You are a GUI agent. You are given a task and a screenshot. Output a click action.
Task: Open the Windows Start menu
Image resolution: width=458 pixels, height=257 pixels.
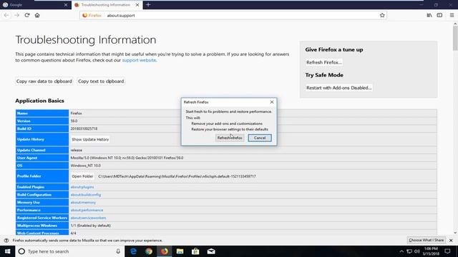click(8, 251)
